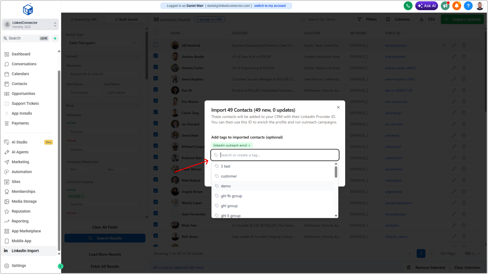Go to the next results page arrow

(432, 253)
